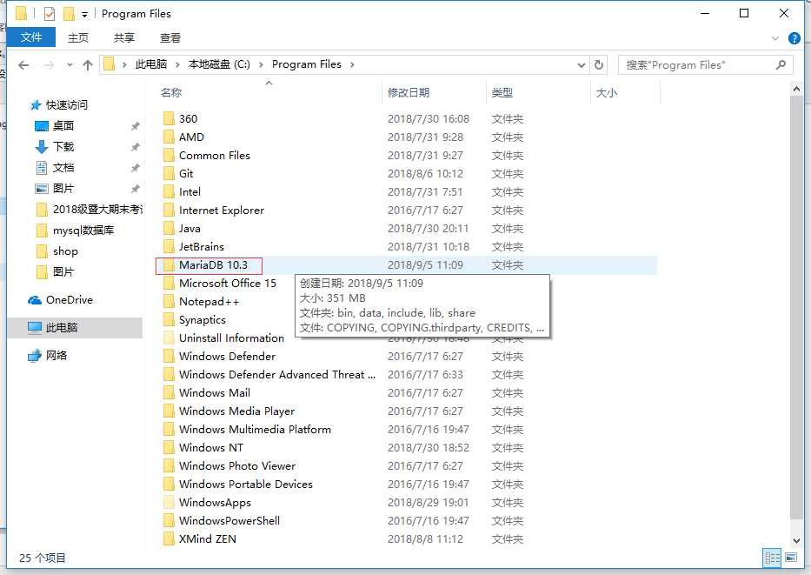Go up one folder level
This screenshot has height=575, width=811.
pyautogui.click(x=88, y=64)
